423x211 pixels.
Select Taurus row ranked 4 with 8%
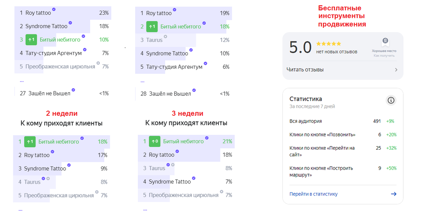coord(61,182)
